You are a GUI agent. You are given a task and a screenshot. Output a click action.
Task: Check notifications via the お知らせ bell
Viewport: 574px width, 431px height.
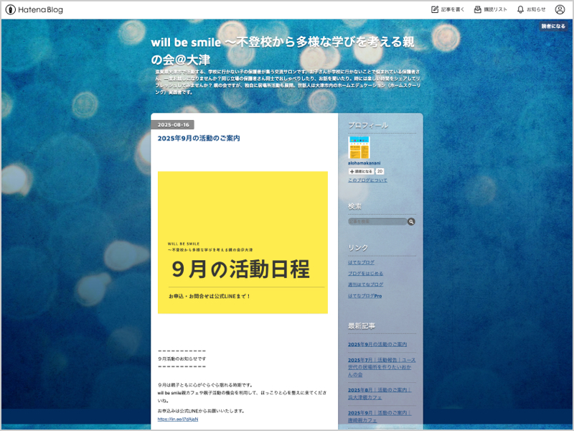(531, 10)
